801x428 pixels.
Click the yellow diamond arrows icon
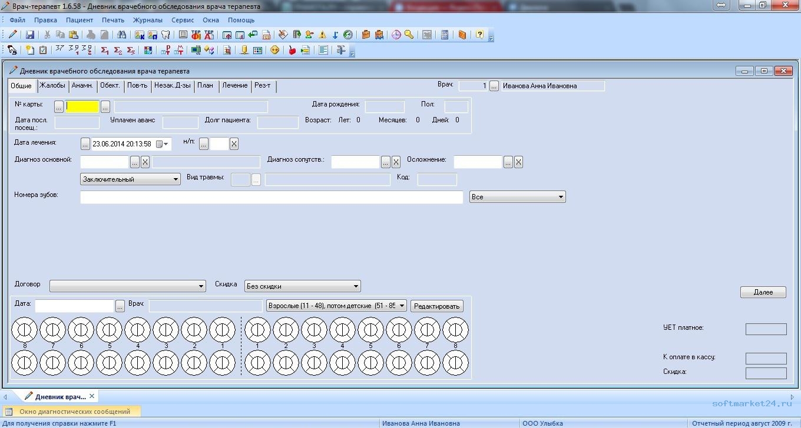(x=274, y=50)
